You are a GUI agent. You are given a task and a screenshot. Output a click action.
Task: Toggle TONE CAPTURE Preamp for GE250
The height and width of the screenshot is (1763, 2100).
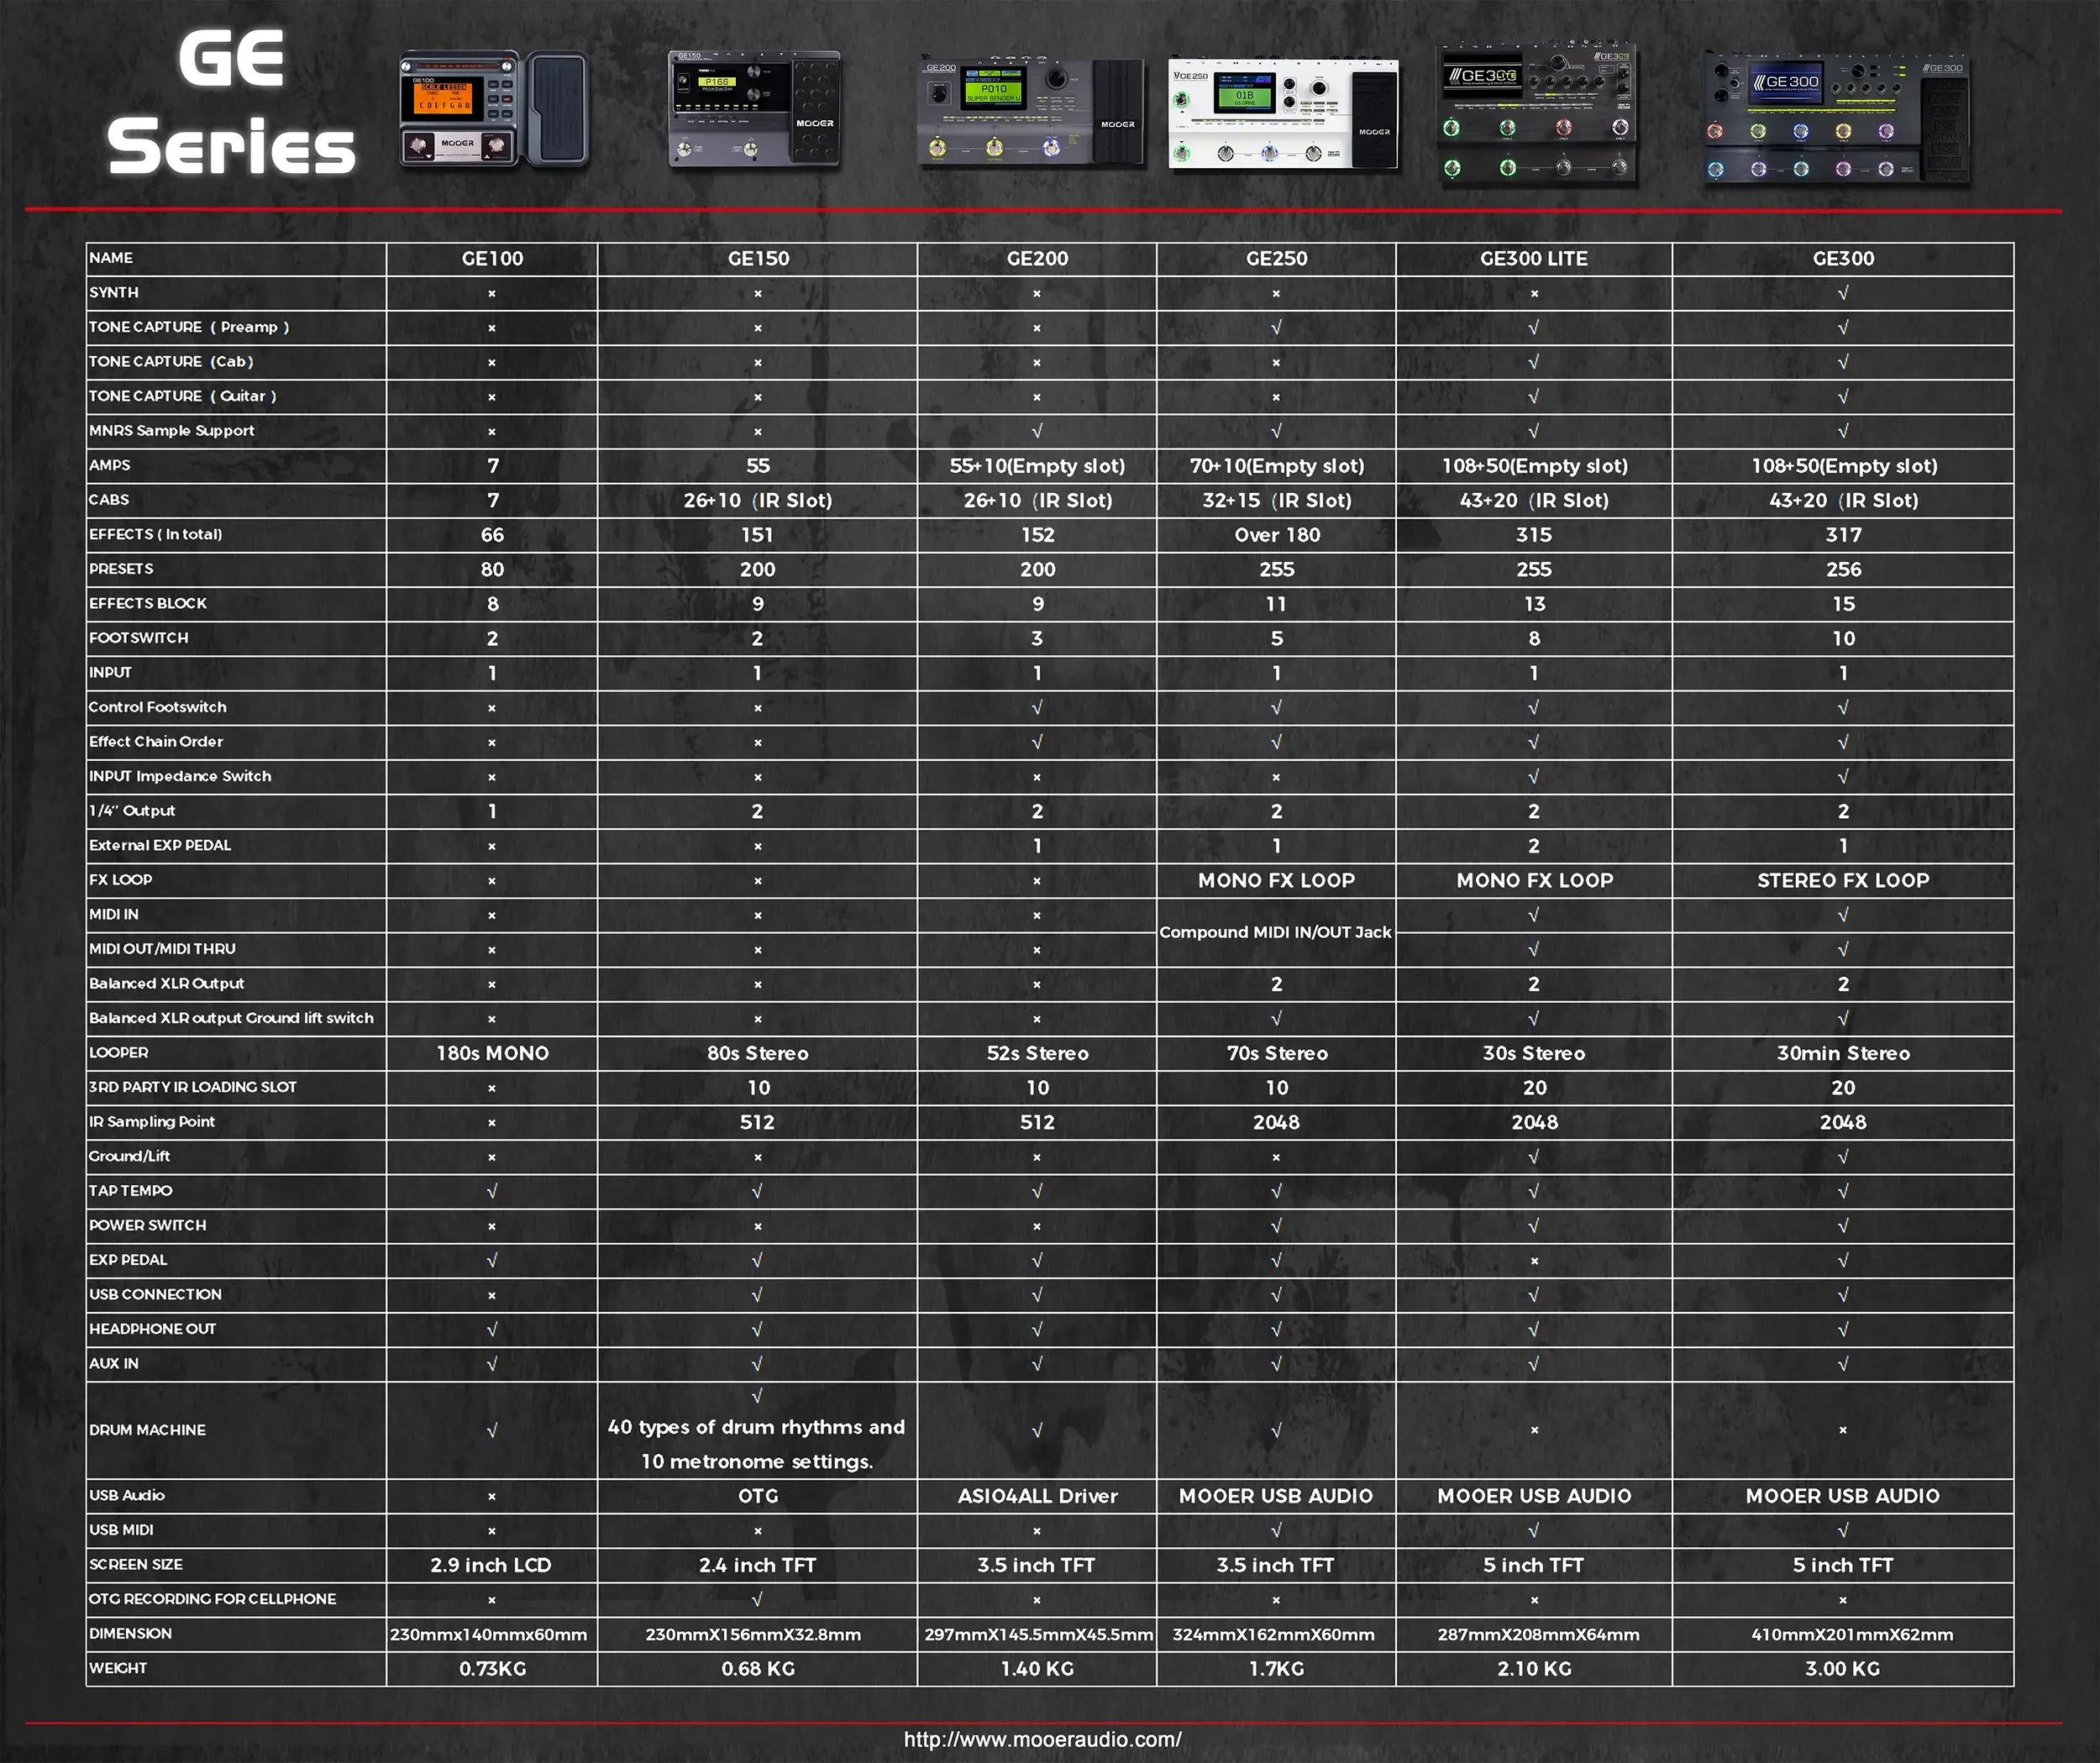(1277, 326)
